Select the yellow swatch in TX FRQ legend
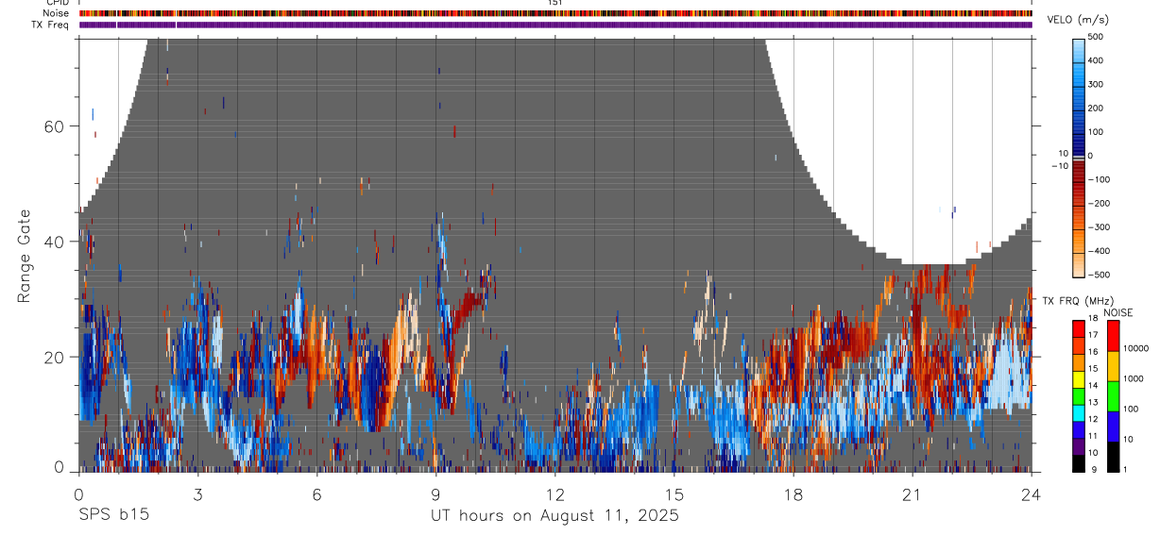Image resolution: width=1160 pixels, height=535 pixels. pyautogui.click(x=1079, y=378)
